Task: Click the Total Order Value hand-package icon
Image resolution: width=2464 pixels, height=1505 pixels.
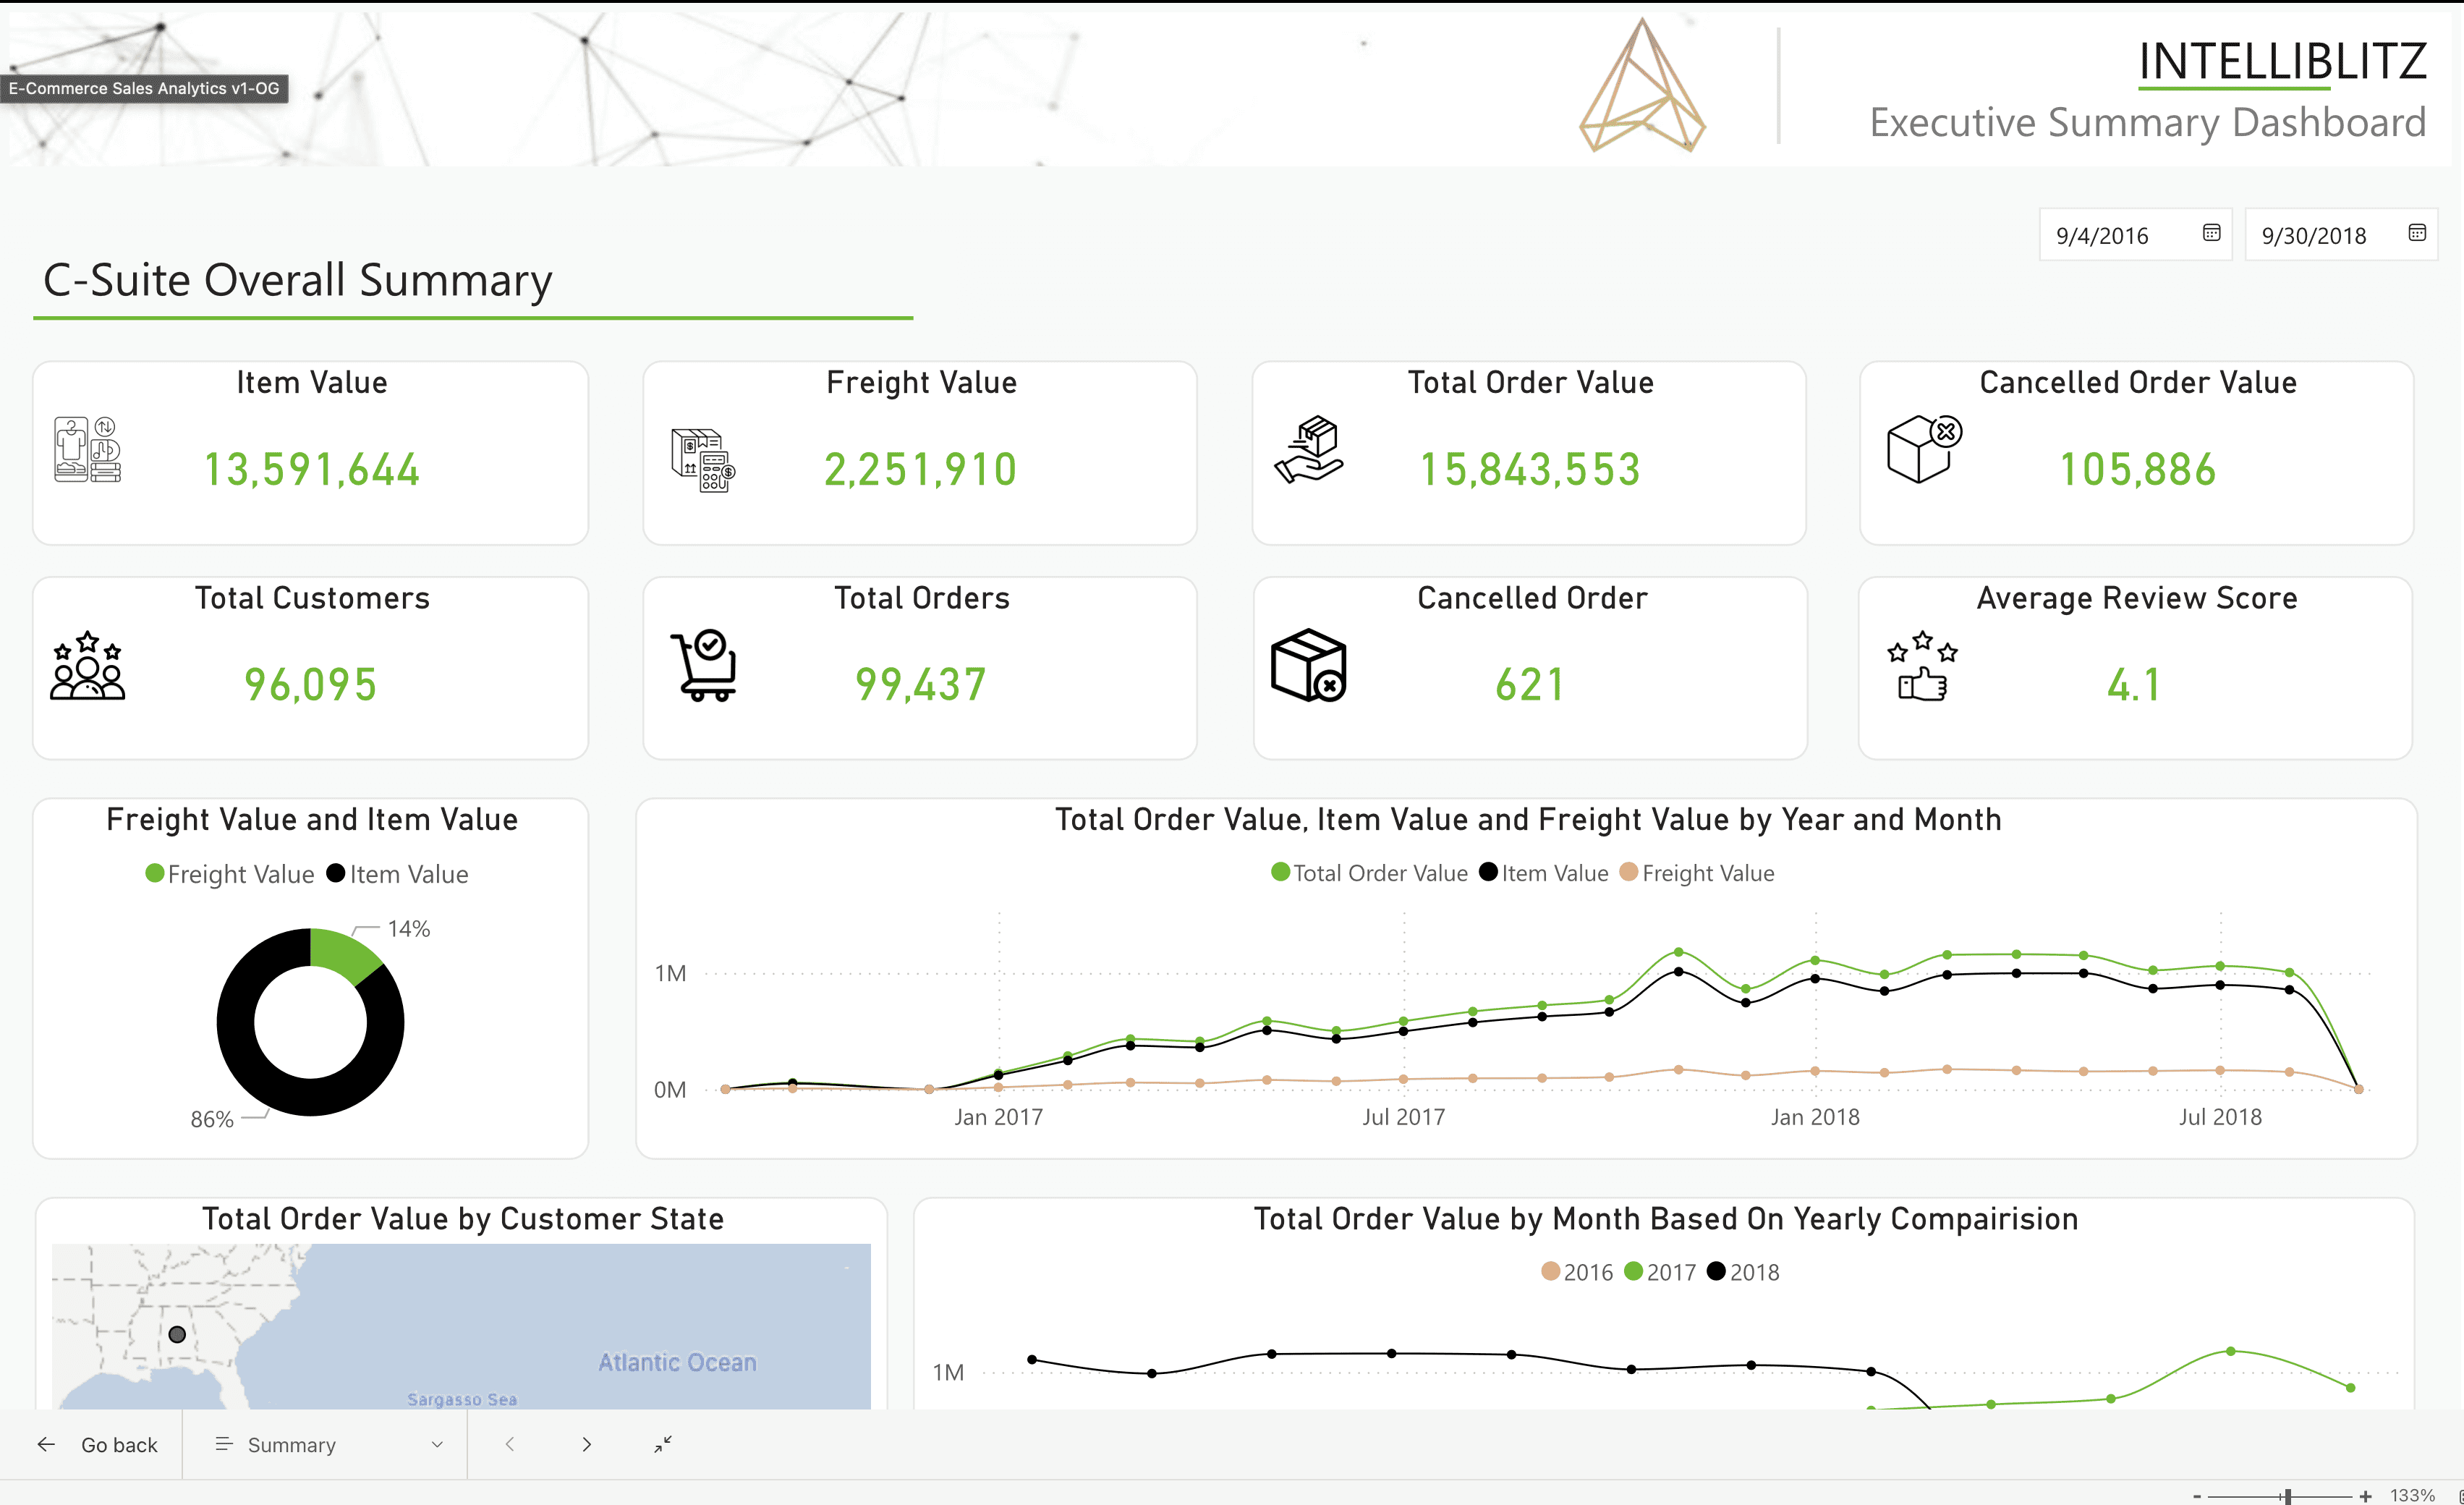Action: pyautogui.click(x=1309, y=451)
